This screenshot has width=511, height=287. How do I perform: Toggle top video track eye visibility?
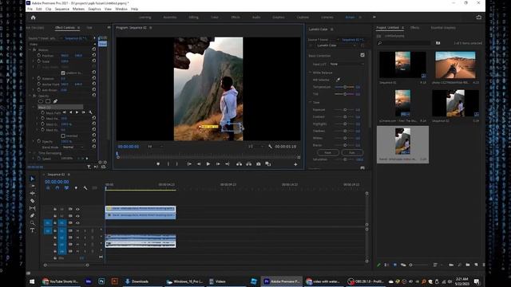coord(77,209)
